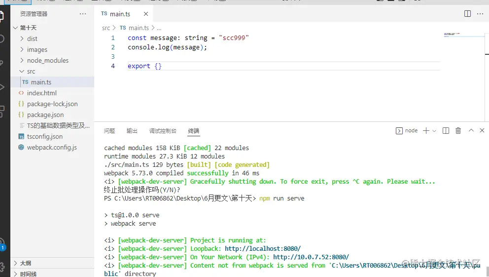Collapse the src folder
The width and height of the screenshot is (489, 277).
[x=52, y=71]
